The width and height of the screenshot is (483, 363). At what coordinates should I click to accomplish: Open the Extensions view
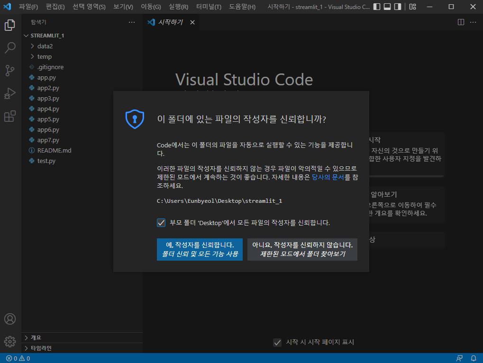[x=10, y=116]
